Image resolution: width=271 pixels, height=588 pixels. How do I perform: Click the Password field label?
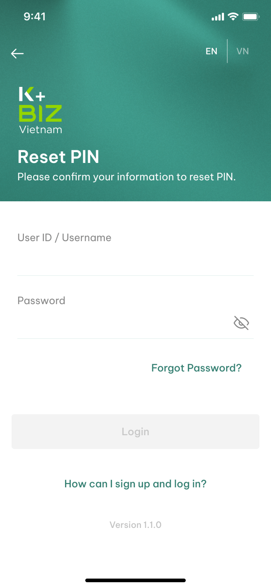41,301
